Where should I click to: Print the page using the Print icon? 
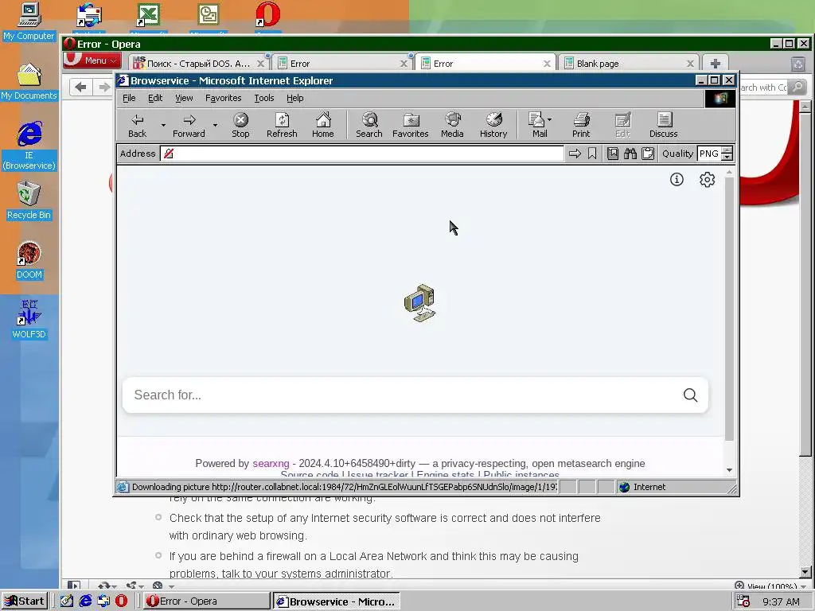[581, 125]
